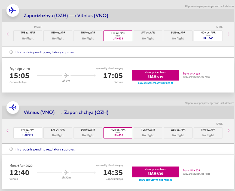Click return Tue 07, Apr no-flight date

point(148,133)
